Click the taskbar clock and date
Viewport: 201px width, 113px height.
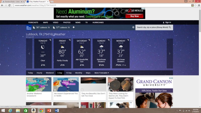(195, 110)
